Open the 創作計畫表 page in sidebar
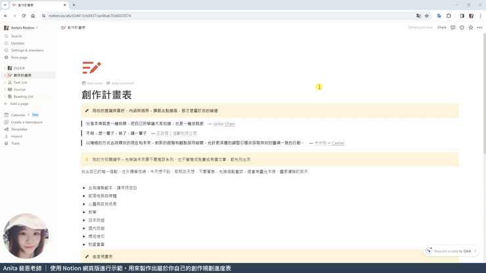Screen dimensions: 486x273 tap(22, 75)
